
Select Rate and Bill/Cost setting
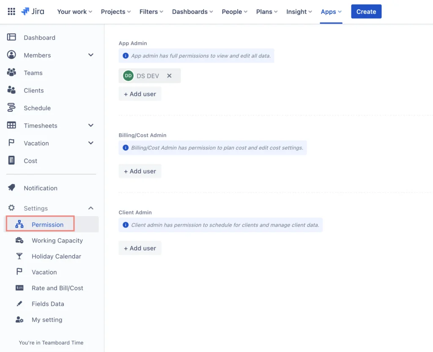[58, 288]
